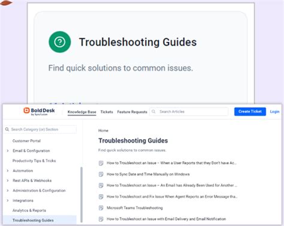Click the Login link
The width and height of the screenshot is (284, 226).
[274, 112]
